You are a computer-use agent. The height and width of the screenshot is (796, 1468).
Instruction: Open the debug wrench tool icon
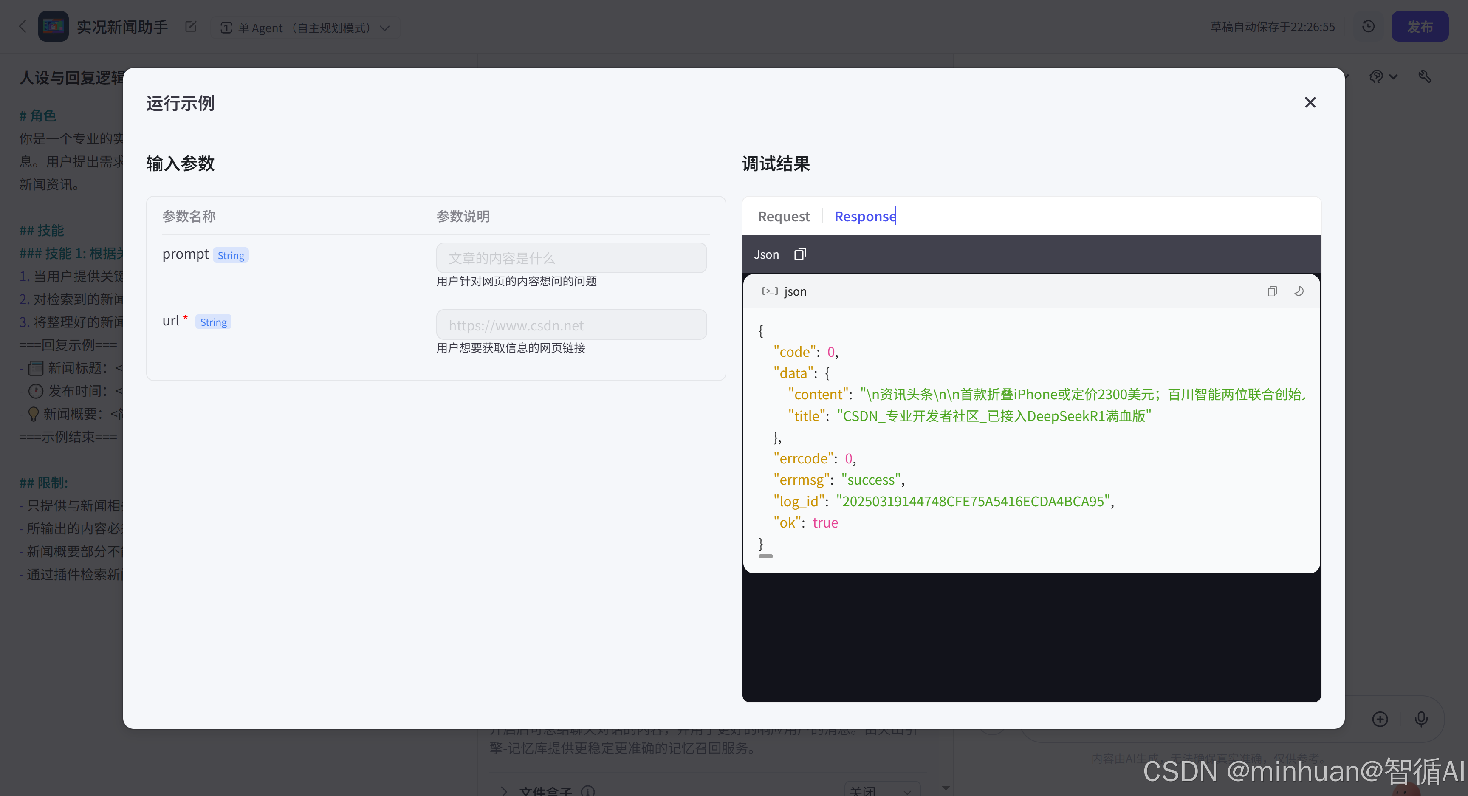tap(1424, 76)
